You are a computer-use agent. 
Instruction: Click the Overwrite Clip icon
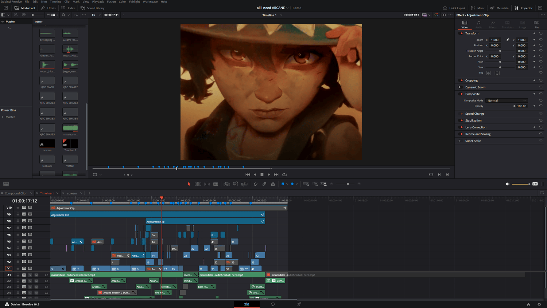[x=235, y=184]
